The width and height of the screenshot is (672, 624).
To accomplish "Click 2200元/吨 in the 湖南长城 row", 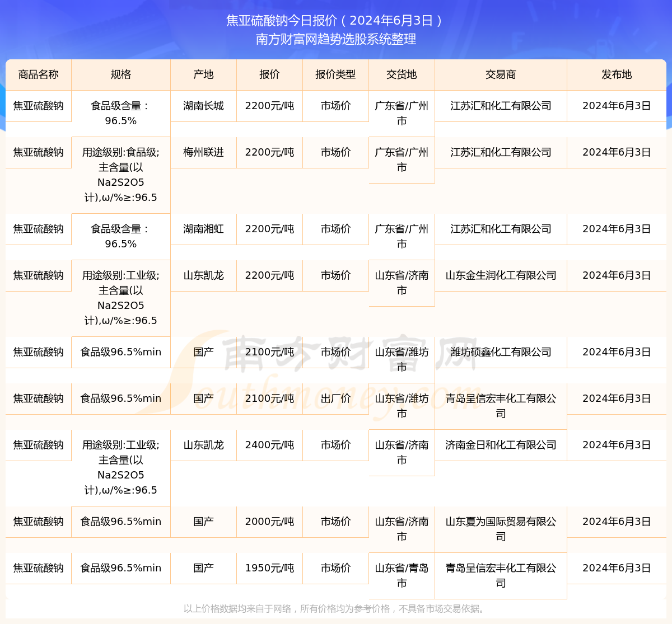I will point(269,106).
